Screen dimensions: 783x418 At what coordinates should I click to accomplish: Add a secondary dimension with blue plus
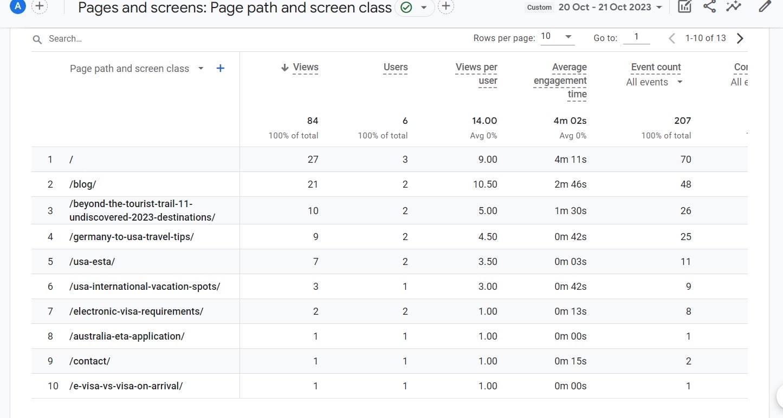coord(220,69)
